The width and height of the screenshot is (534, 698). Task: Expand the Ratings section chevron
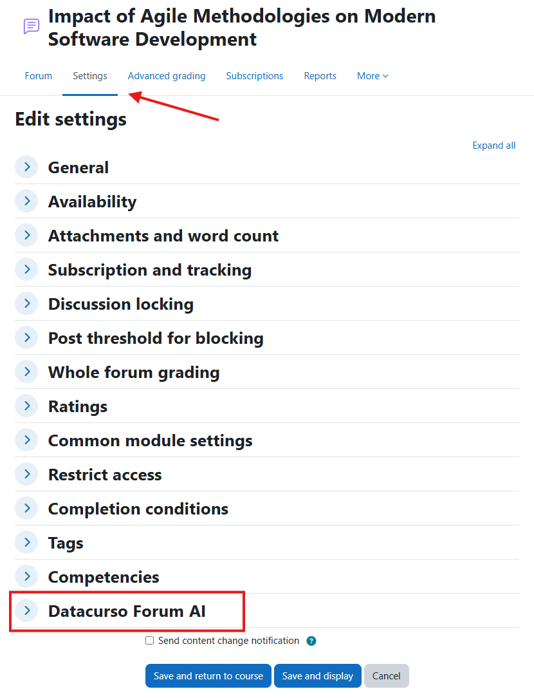[x=26, y=406]
